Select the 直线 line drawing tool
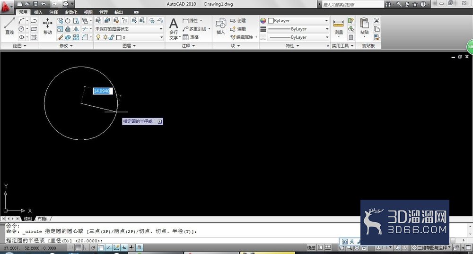Screen dimensions: 473x254 click(9, 26)
